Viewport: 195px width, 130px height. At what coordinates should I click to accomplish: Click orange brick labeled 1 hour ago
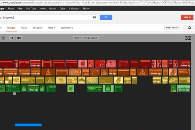coord(25,72)
